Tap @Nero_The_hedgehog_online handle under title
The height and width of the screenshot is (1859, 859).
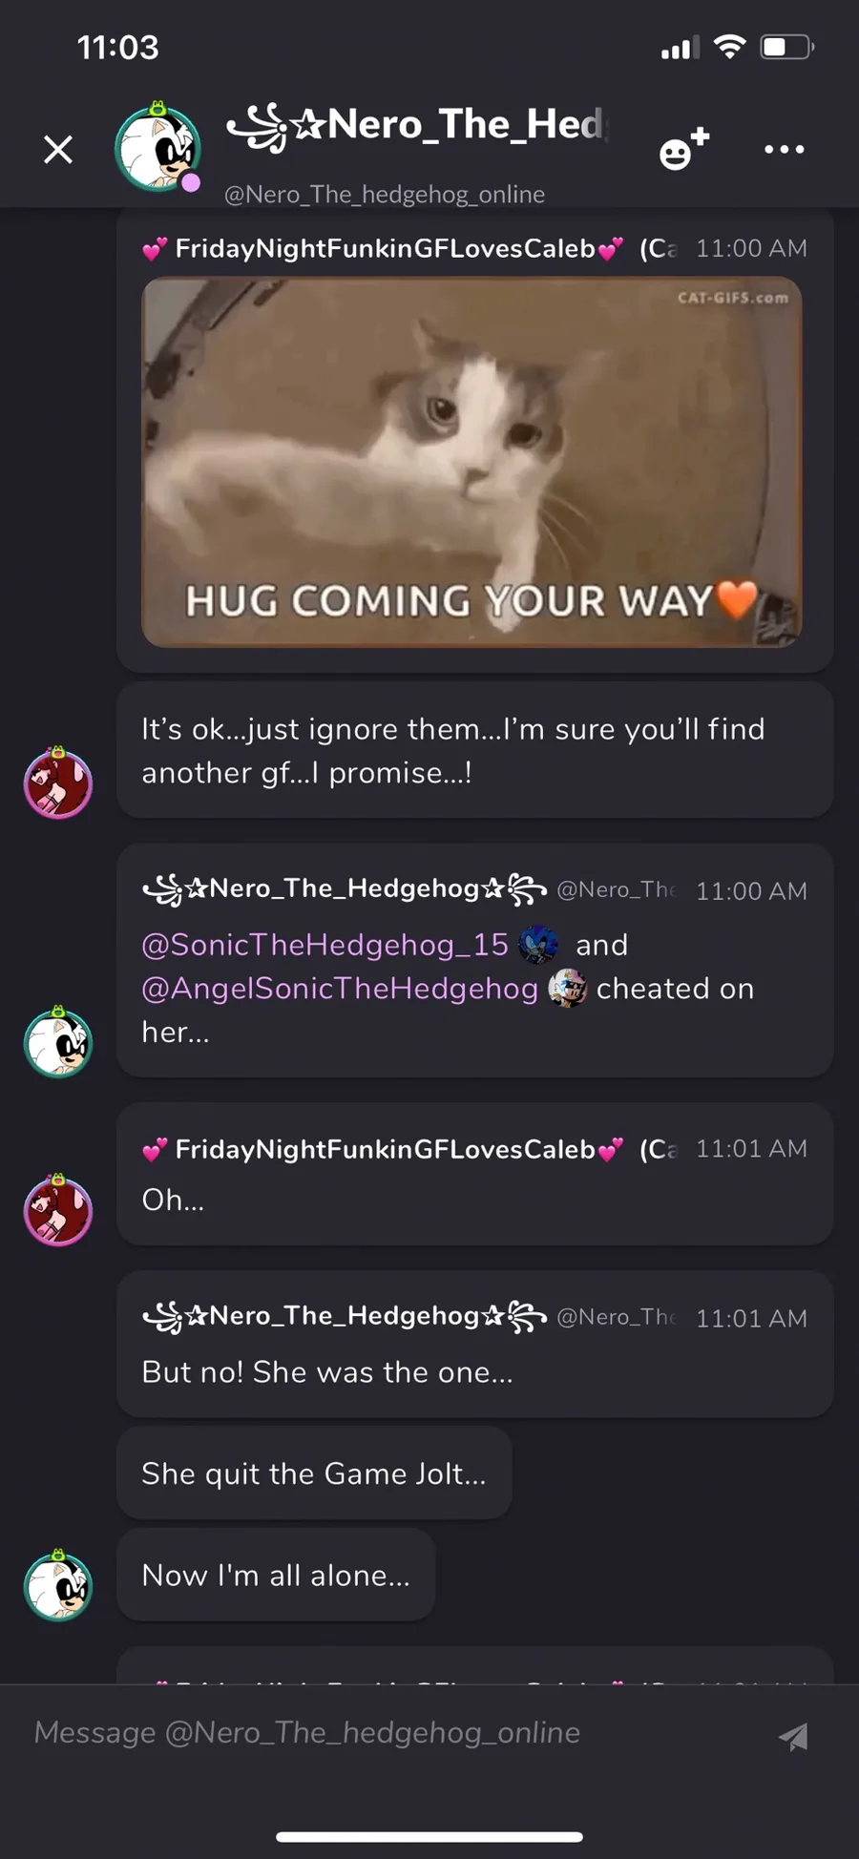tap(385, 194)
